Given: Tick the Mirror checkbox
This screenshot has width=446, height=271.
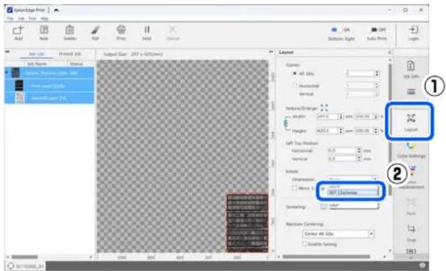Looking at the screenshot, I should 295,188.
